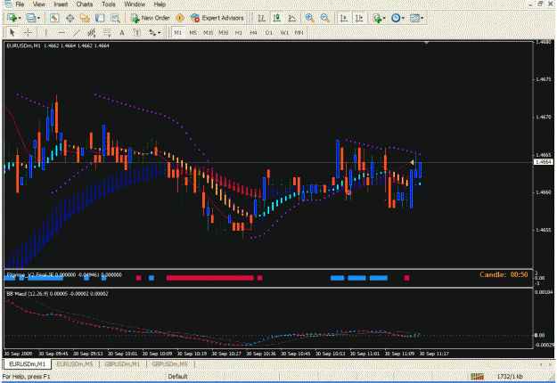Click the 'Candle: 00:50' timer text

point(504,274)
